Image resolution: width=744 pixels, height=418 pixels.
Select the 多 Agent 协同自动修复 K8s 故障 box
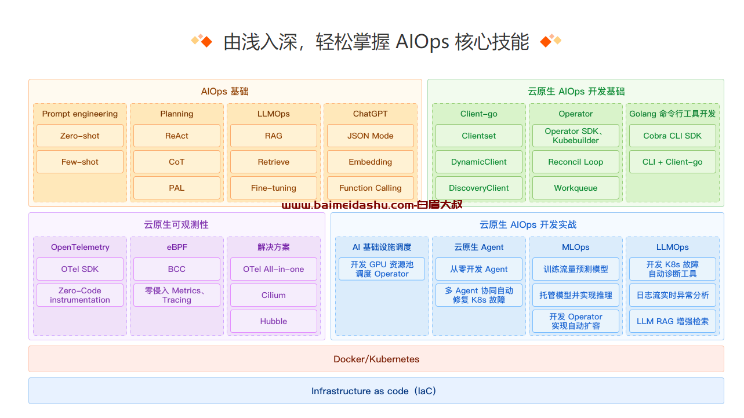point(479,295)
